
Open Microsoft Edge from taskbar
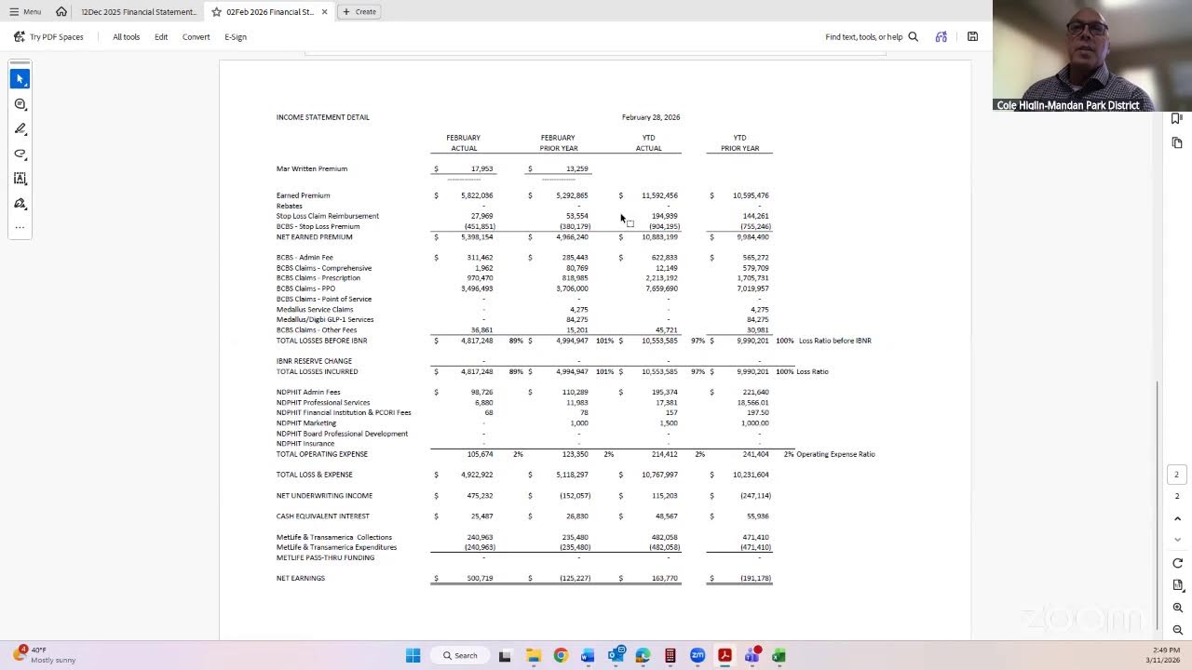[643, 656]
